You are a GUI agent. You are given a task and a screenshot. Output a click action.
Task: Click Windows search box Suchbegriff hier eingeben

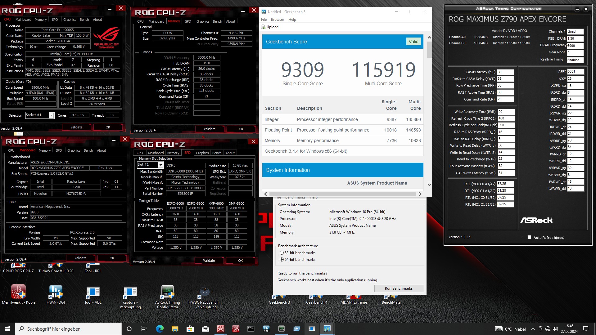[x=68, y=329]
